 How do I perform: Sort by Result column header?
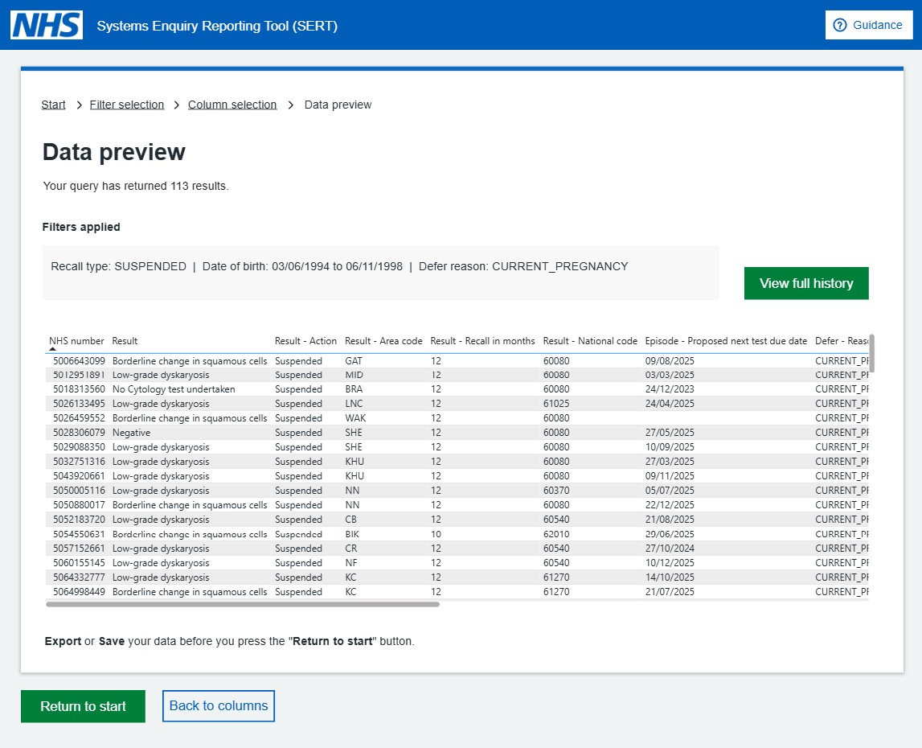point(125,341)
